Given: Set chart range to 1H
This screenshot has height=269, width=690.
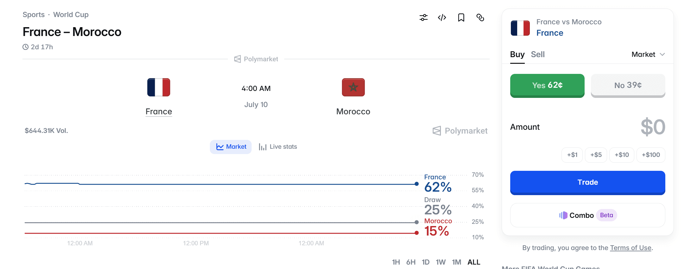Looking at the screenshot, I should pos(396,262).
